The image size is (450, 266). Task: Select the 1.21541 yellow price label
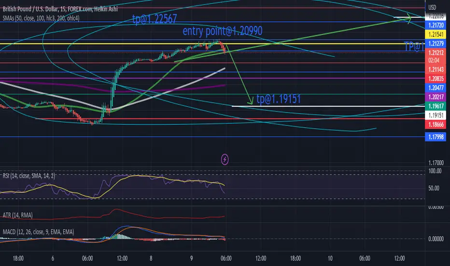pos(436,34)
